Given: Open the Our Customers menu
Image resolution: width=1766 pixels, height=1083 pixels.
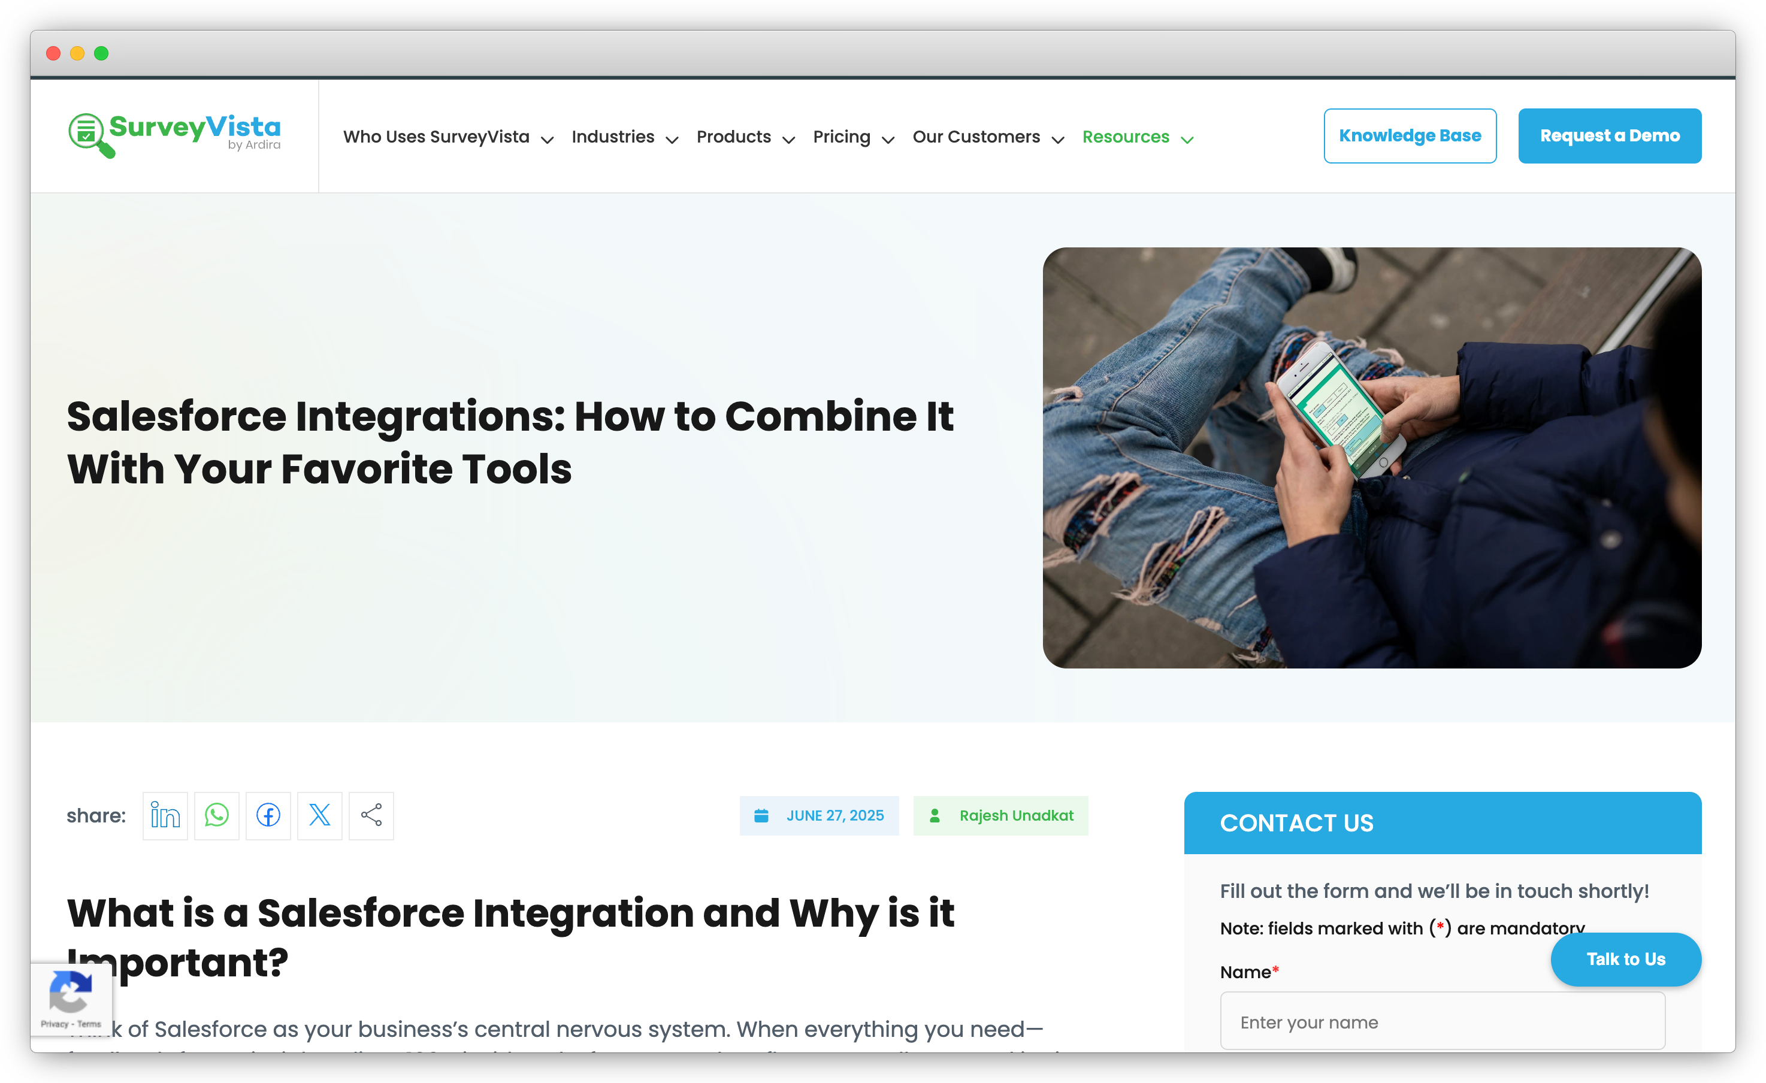Looking at the screenshot, I should pos(977,136).
